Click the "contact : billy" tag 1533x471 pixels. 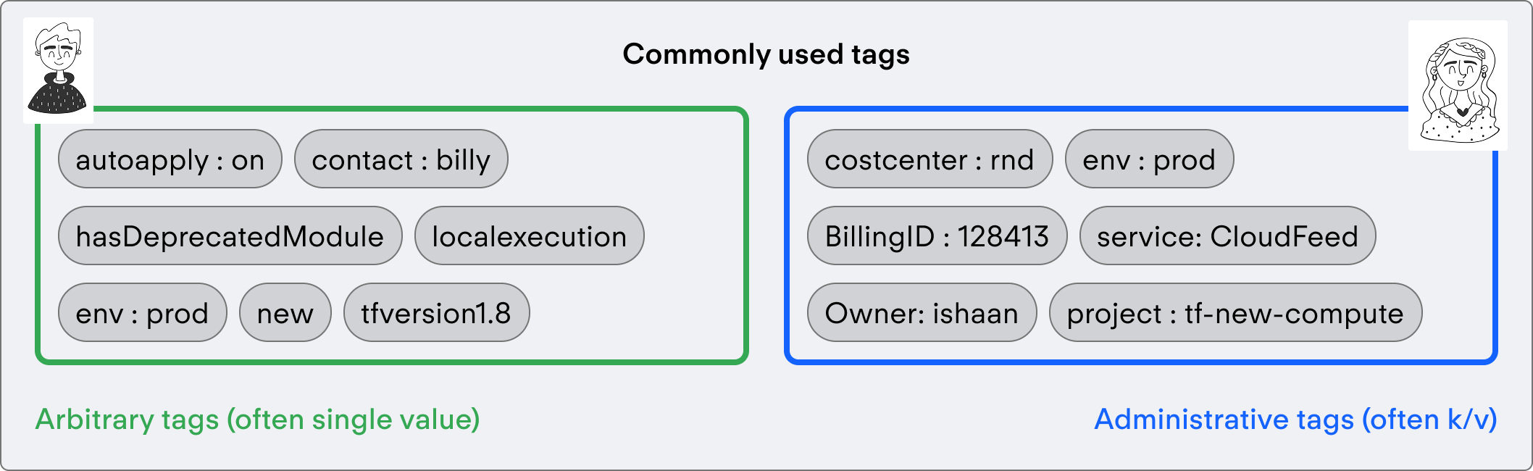coord(401,159)
